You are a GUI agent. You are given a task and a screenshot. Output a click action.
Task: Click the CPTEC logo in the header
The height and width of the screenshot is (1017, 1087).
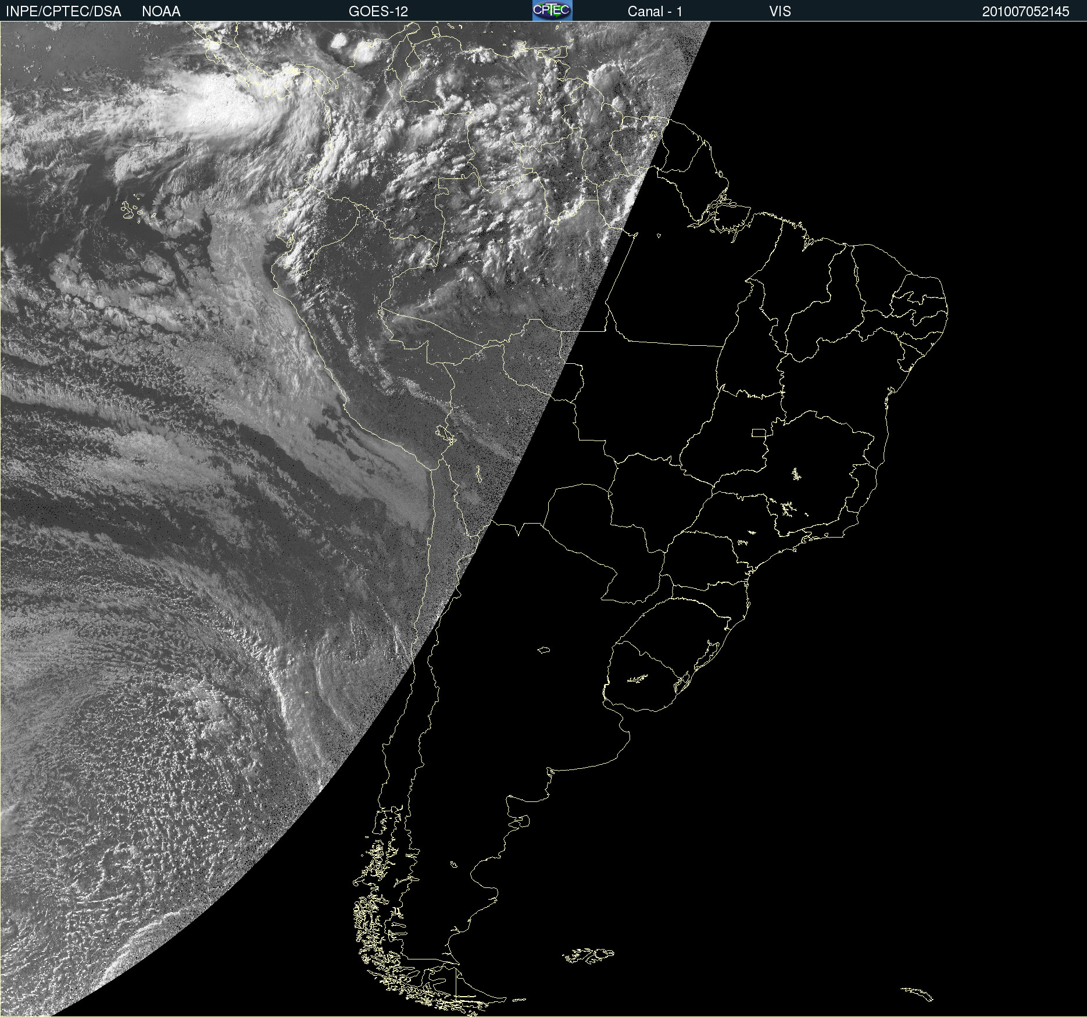point(552,10)
